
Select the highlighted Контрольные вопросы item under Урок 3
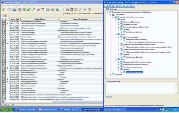tap(134, 72)
